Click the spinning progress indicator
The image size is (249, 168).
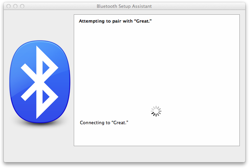point(156,111)
